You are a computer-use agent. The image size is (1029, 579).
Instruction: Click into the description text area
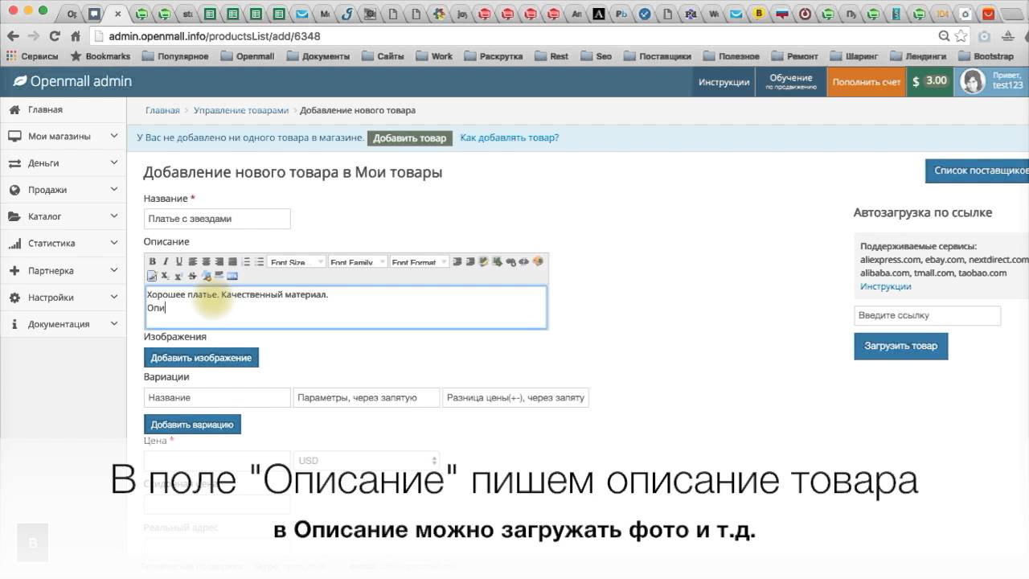(346, 307)
